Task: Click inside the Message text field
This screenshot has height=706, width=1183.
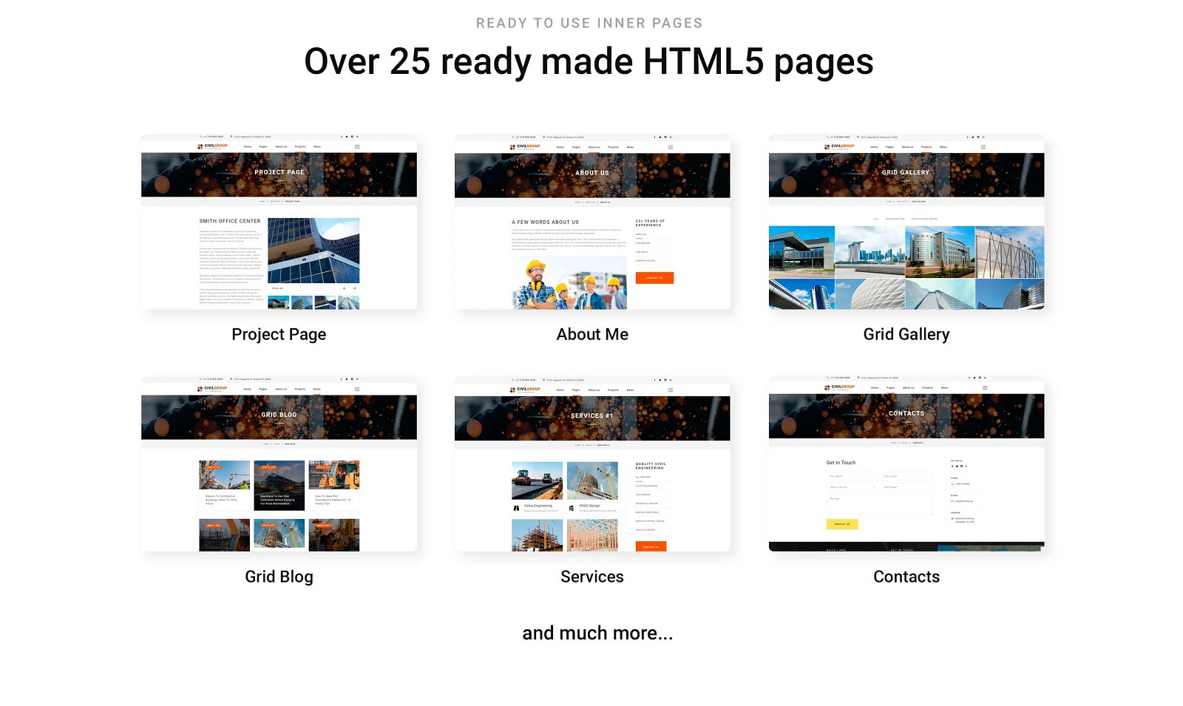Action: click(879, 505)
